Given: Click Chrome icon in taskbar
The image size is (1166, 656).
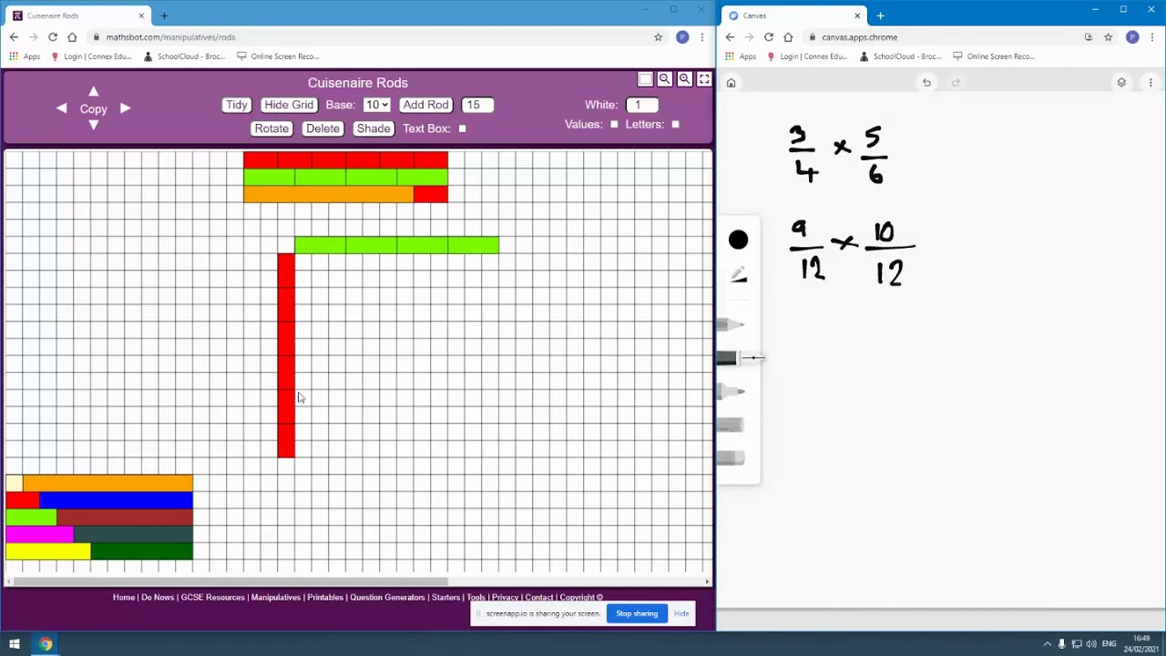Looking at the screenshot, I should click(x=46, y=644).
